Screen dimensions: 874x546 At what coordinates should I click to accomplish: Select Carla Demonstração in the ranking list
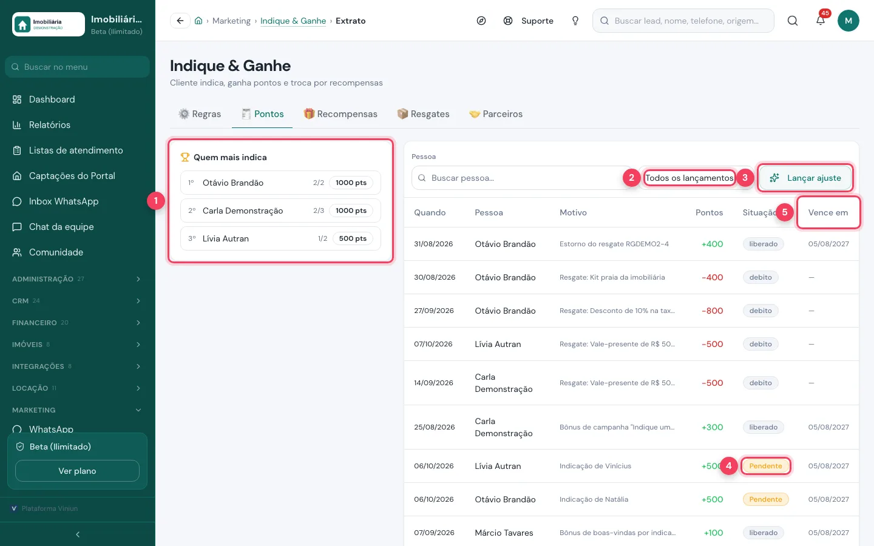coord(280,211)
